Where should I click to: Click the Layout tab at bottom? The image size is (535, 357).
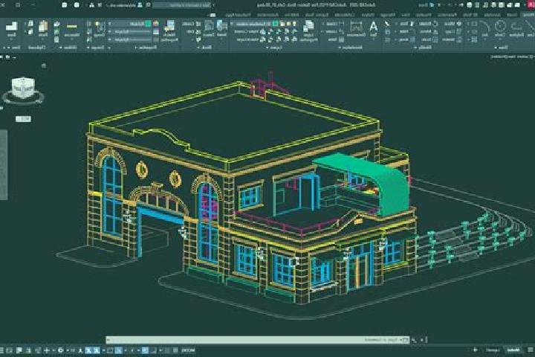coord(493,350)
